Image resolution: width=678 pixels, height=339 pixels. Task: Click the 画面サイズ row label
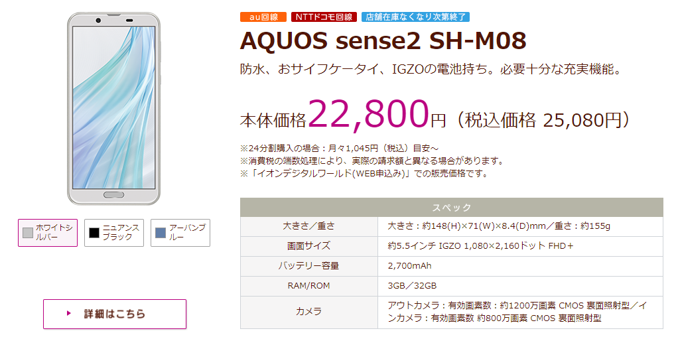point(308,246)
